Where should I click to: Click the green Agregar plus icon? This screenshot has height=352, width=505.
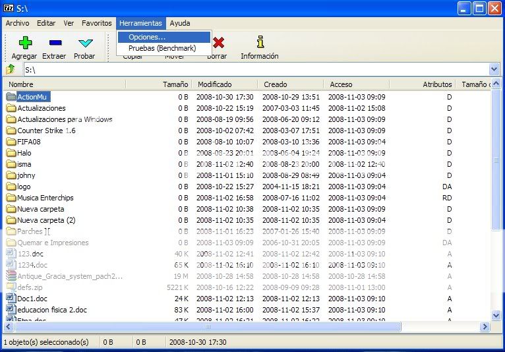point(25,42)
